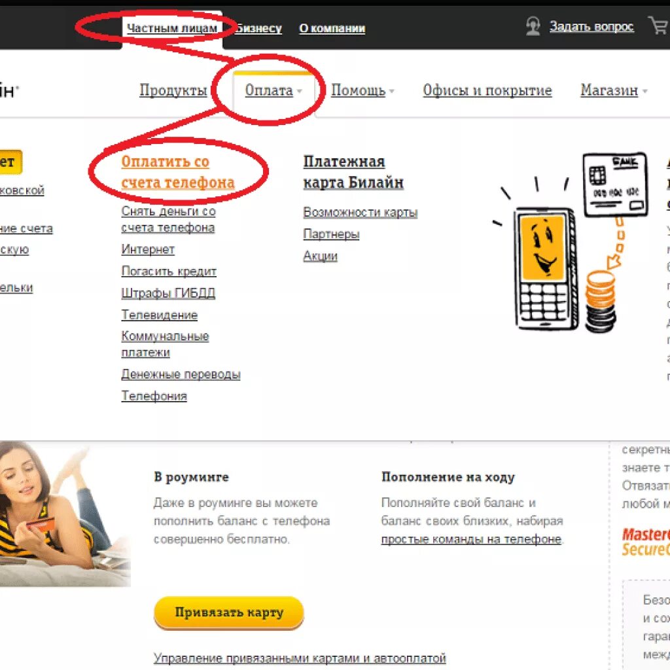This screenshot has width=670, height=670.
Task: Click the Привязать карту button
Action: point(229,612)
